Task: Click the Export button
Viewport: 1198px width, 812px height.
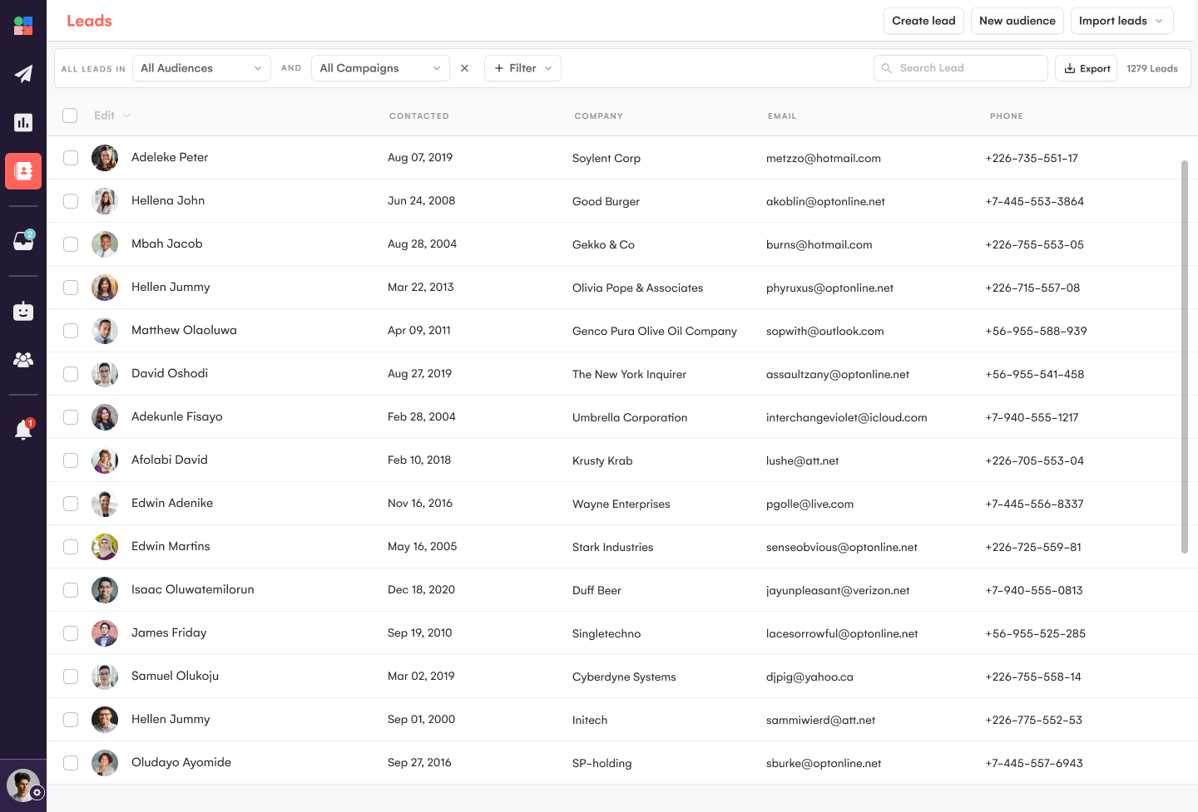Action: click(1086, 68)
